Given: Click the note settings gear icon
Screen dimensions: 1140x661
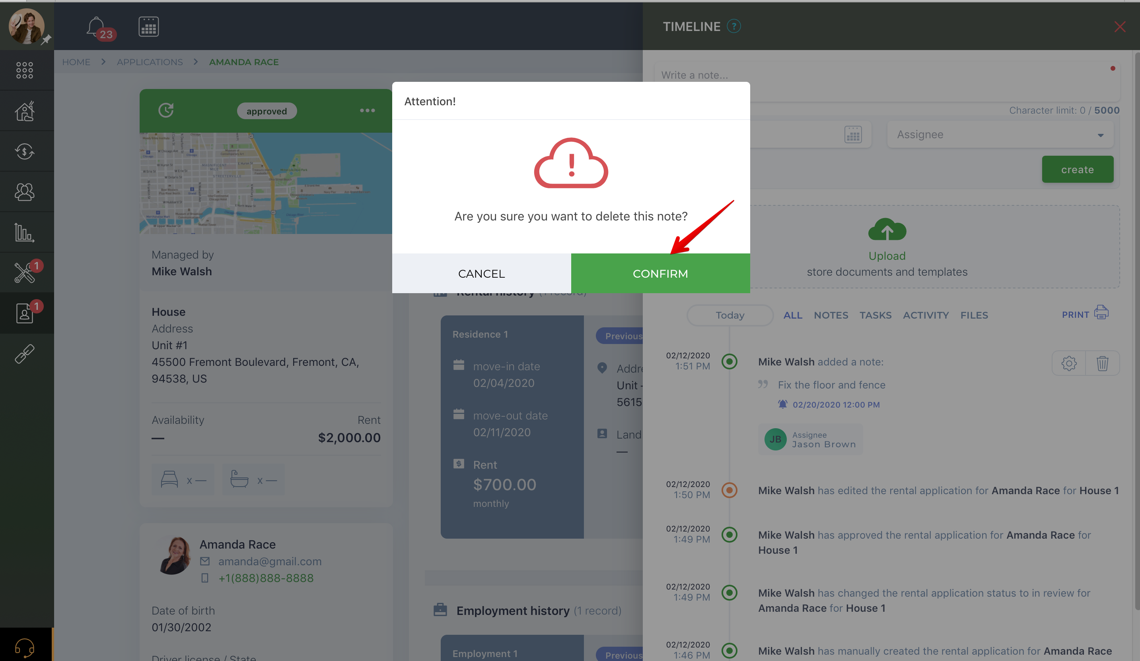Looking at the screenshot, I should pyautogui.click(x=1068, y=363).
